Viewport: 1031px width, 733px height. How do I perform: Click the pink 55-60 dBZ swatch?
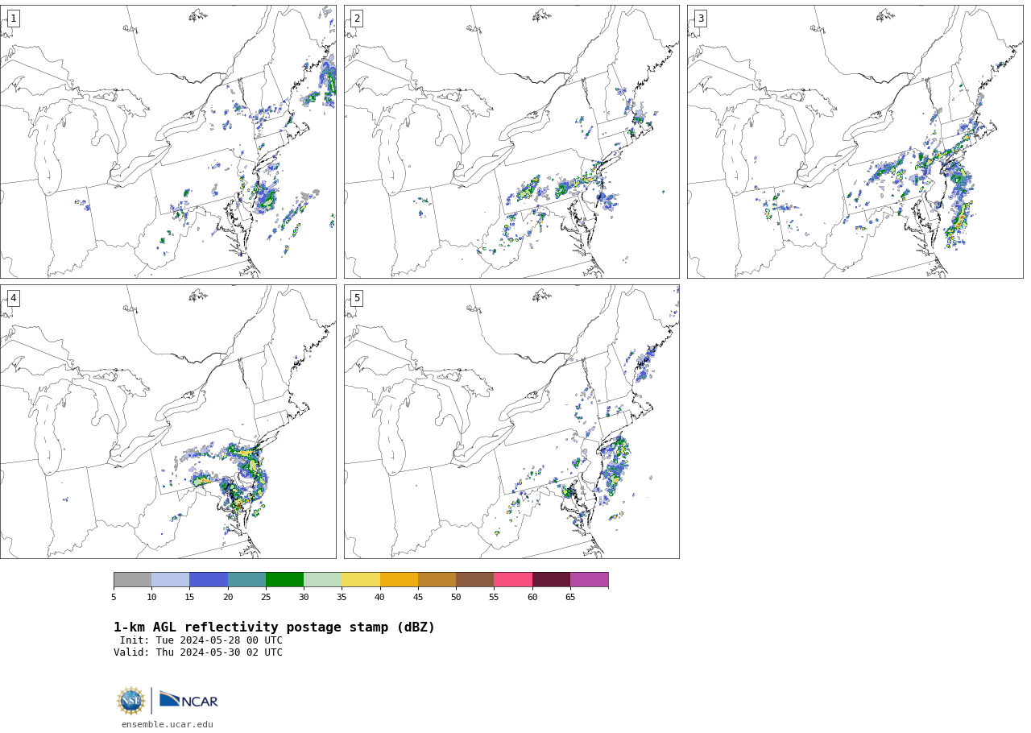point(513,580)
